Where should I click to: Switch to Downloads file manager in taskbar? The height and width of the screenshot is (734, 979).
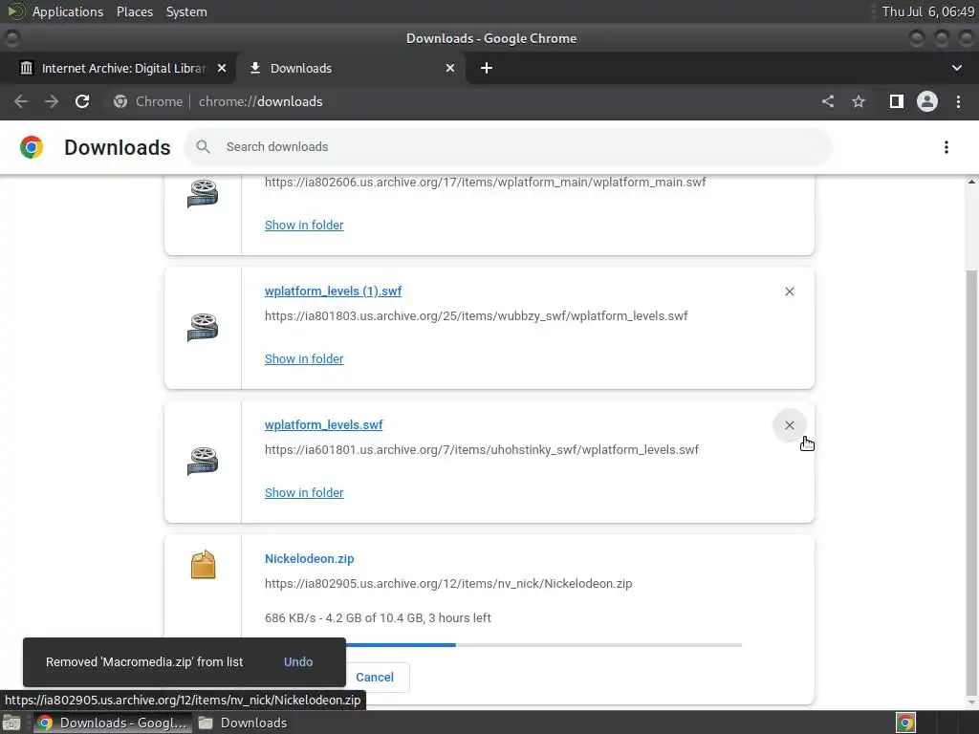tap(244, 723)
